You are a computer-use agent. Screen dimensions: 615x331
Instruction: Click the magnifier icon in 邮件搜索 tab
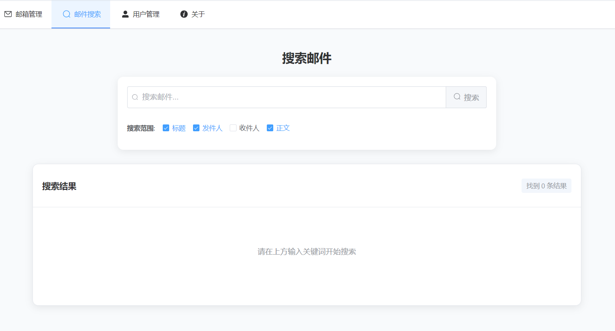tap(67, 14)
